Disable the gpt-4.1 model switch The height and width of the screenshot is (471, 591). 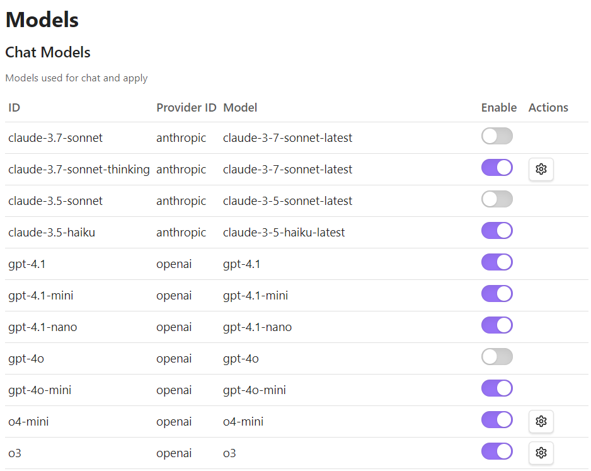click(496, 262)
